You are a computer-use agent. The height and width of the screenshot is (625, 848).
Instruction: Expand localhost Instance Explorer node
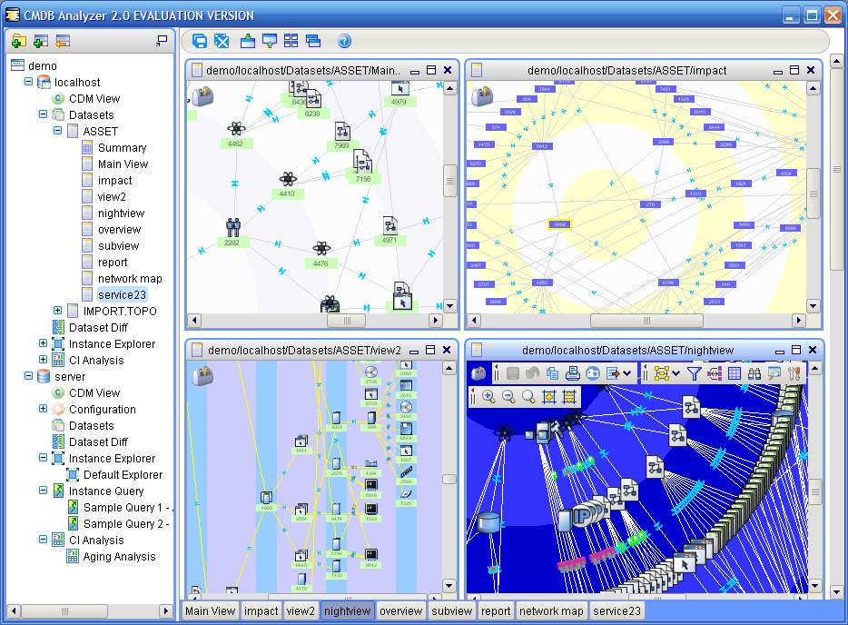(44, 343)
